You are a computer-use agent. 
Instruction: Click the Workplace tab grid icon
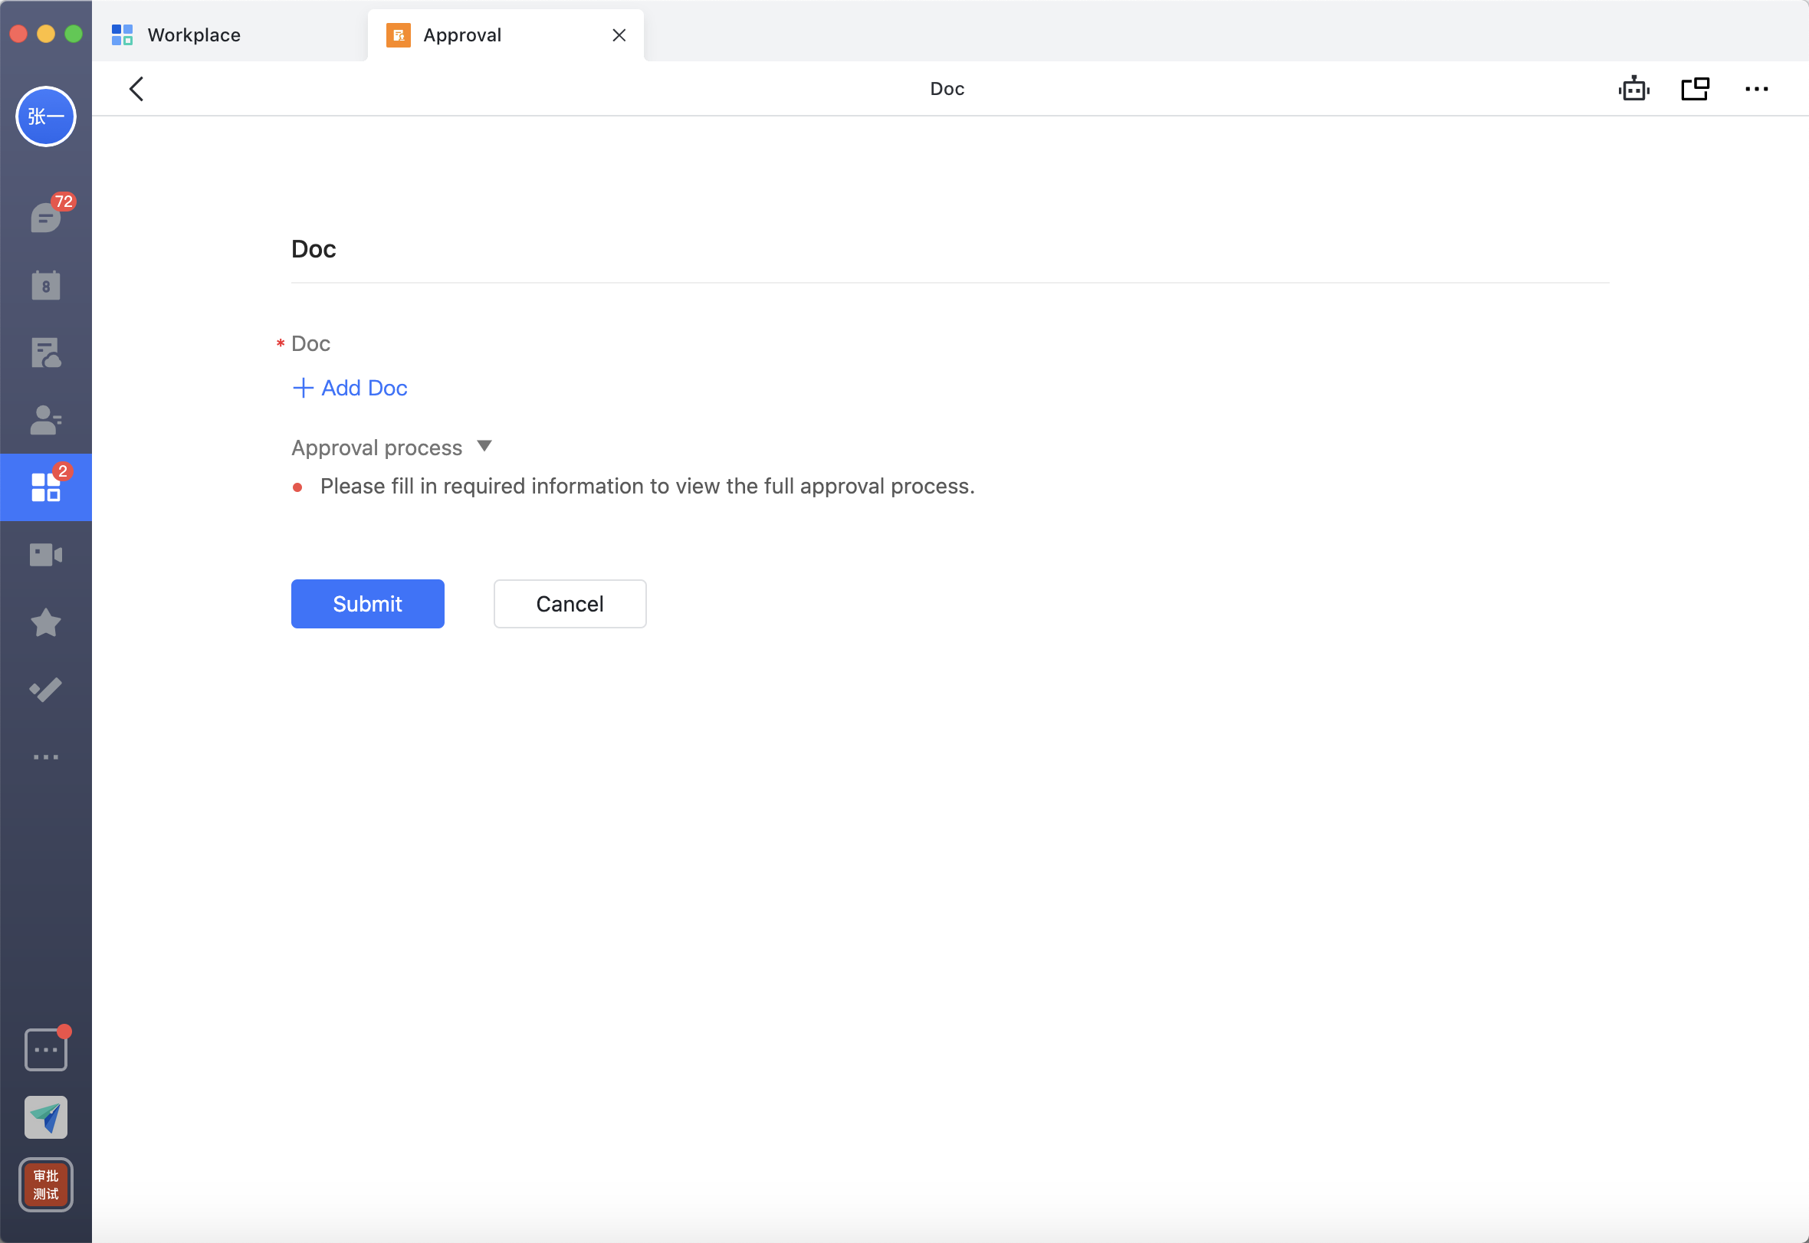pyautogui.click(x=123, y=35)
